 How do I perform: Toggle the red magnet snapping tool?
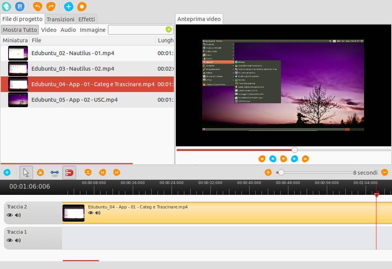pos(69,172)
